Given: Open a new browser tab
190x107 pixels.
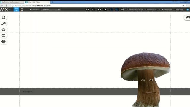Looking at the screenshot, I should pos(52,2).
